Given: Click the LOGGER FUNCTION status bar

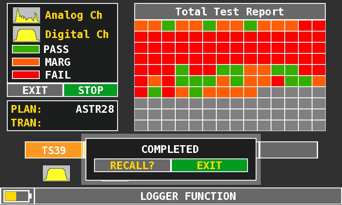Looking at the screenshot, I should click(188, 196).
